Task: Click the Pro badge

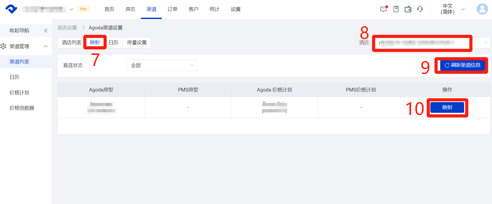Action: tap(83, 9)
